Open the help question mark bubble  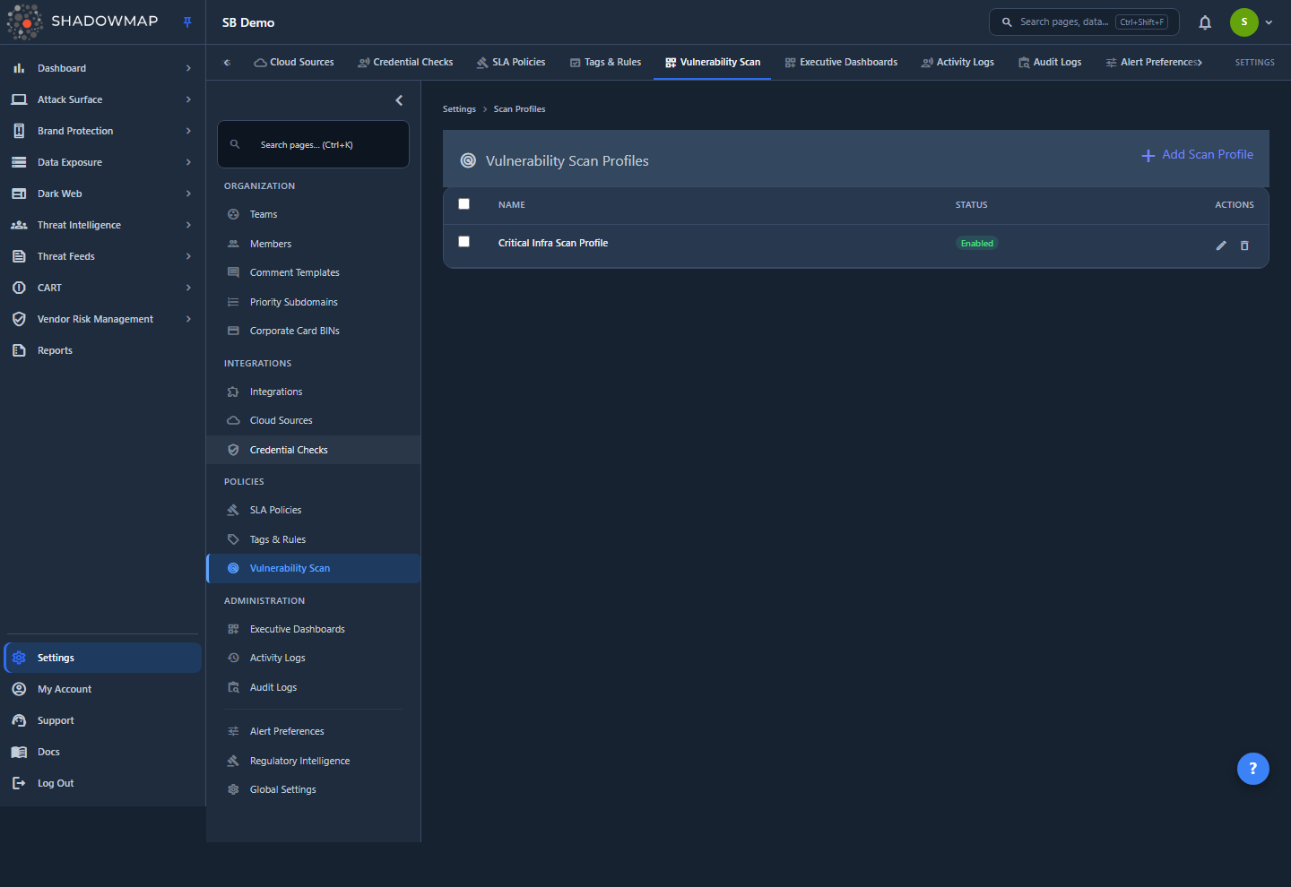click(1253, 769)
